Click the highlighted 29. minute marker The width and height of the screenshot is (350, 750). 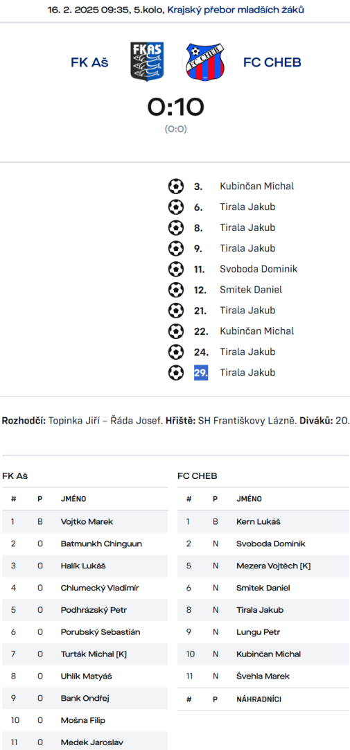(x=201, y=373)
